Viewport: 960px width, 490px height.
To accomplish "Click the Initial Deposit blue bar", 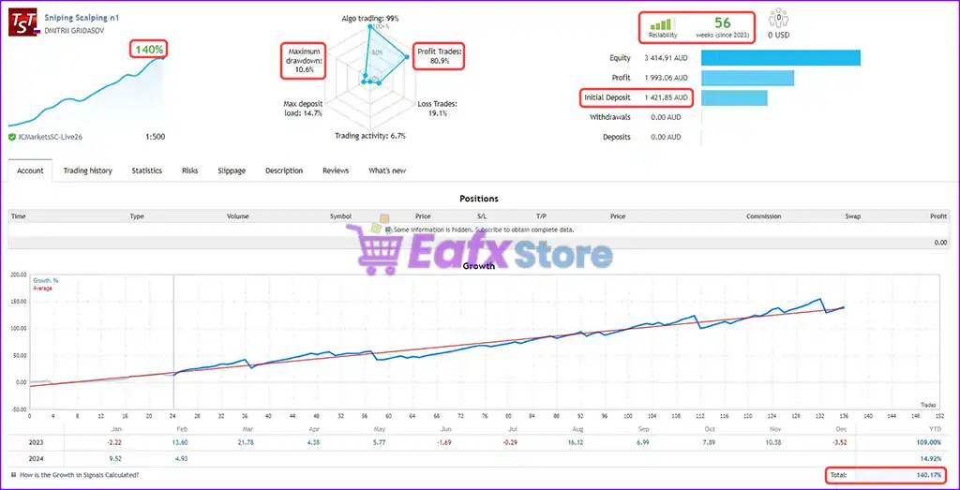I will (734, 97).
